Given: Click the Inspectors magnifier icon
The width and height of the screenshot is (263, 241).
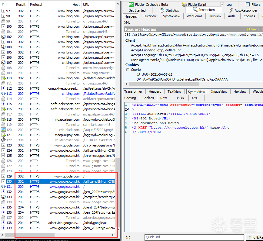Looking at the screenshot, I should pos(195,10).
